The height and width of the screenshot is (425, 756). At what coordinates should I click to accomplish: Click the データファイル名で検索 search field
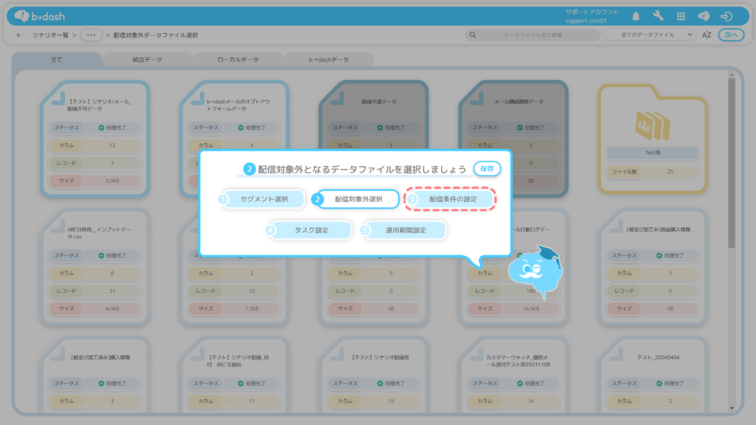point(532,35)
